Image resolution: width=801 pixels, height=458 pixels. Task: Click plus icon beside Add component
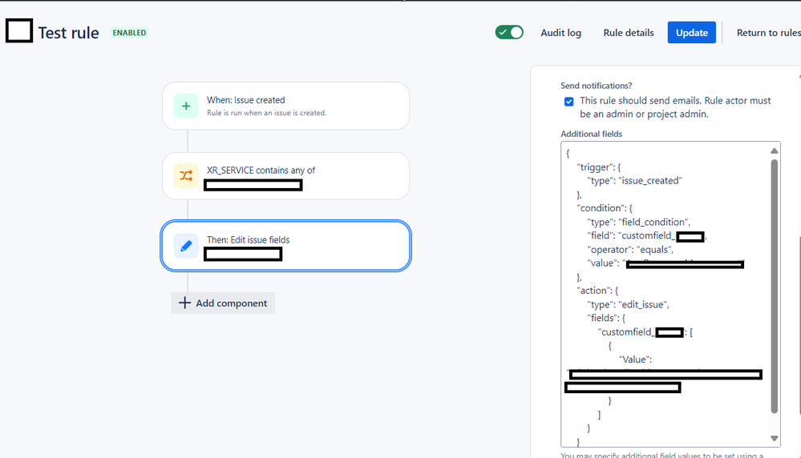[x=184, y=303]
